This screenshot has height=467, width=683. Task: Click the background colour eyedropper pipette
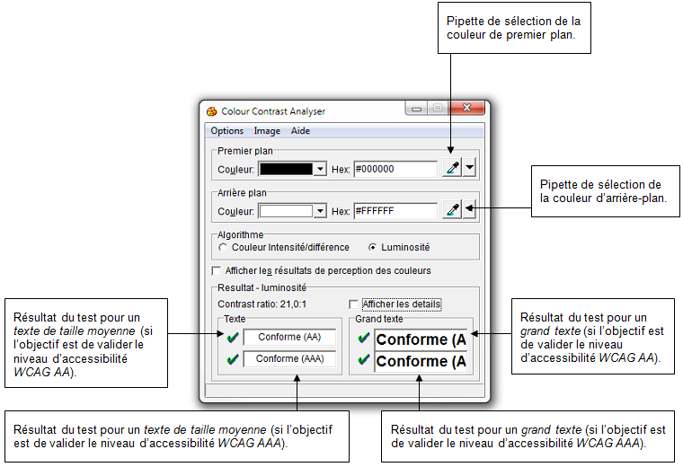pos(451,210)
